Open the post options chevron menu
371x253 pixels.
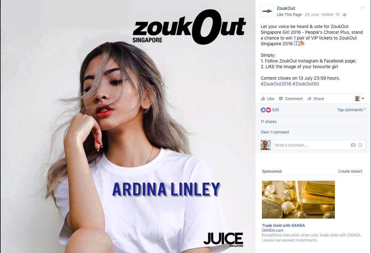point(362,8)
